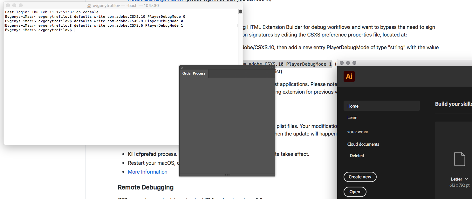Click the Illustrator Ai logo icon
This screenshot has width=472, height=199.
coord(349,76)
